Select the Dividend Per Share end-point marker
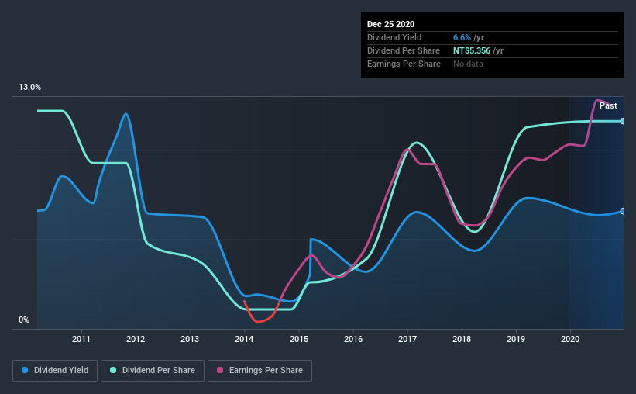636x394 pixels. 623,121
